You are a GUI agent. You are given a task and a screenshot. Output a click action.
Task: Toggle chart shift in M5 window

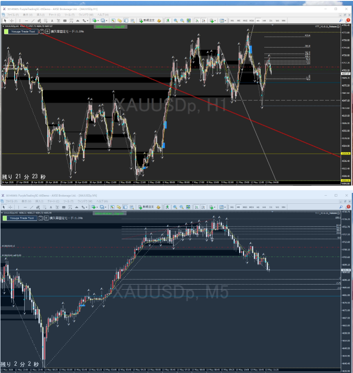tap(203, 207)
